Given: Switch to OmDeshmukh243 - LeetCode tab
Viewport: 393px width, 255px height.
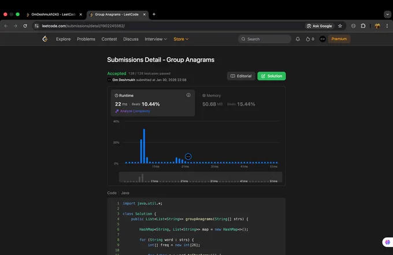Looking at the screenshot, I should 53,14.
